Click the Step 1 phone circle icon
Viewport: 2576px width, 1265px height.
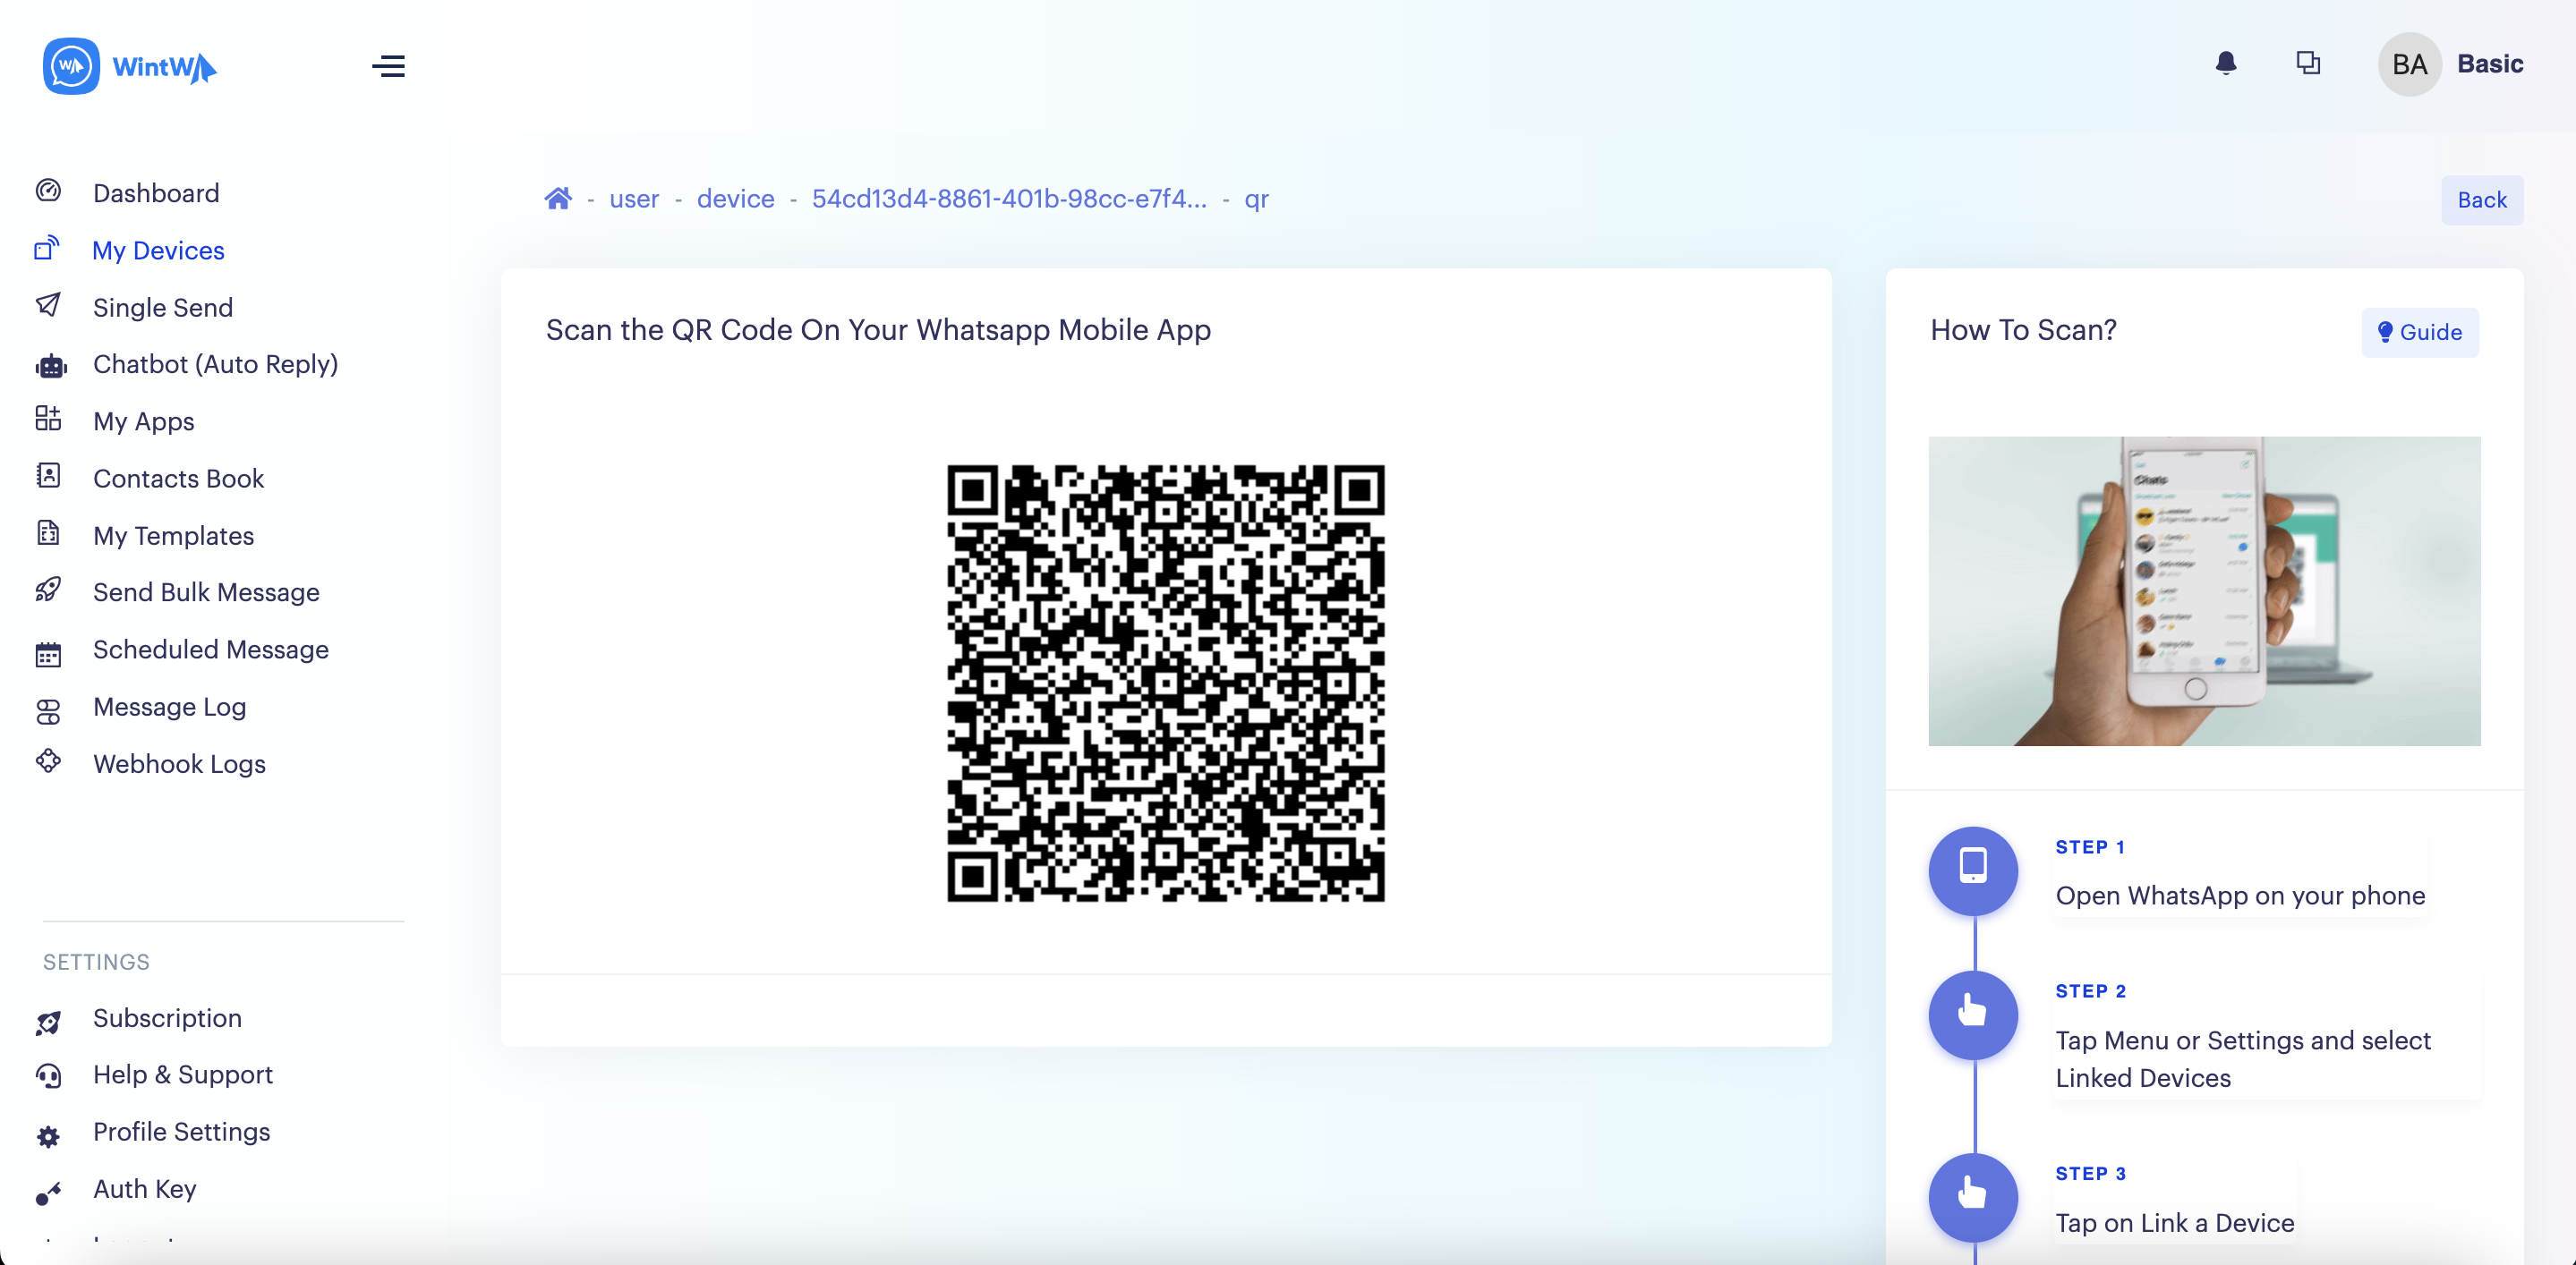click(1972, 870)
